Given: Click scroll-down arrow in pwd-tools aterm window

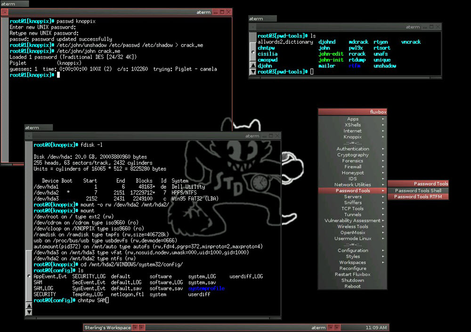Looking at the screenshot, I should point(253,72).
